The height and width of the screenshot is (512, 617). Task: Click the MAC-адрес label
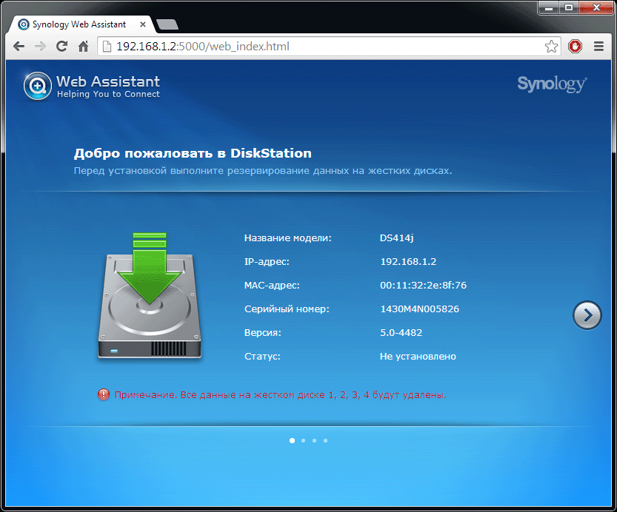tap(272, 286)
